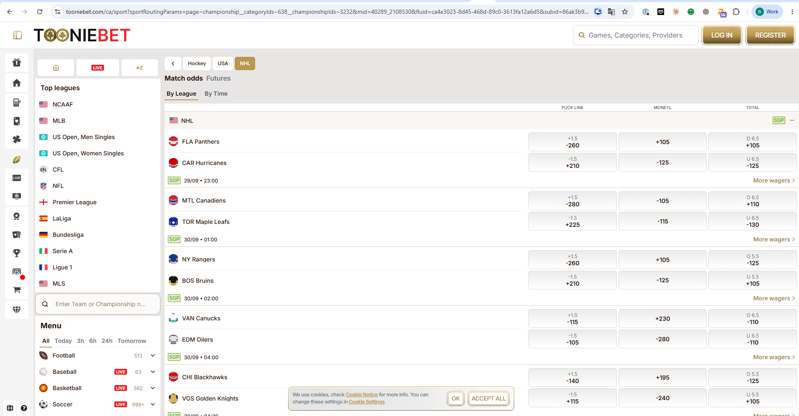799x416 pixels.
Task: Toggle the sidebar panel icon near logo
Action: coord(18,35)
